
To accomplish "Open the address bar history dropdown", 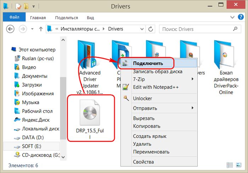I will pos(144,29).
